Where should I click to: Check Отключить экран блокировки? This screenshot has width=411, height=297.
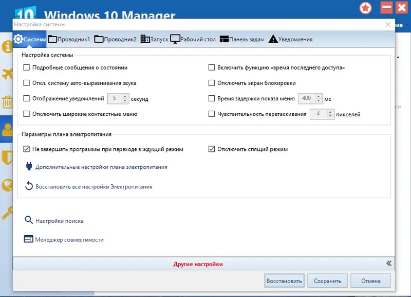tap(212, 83)
